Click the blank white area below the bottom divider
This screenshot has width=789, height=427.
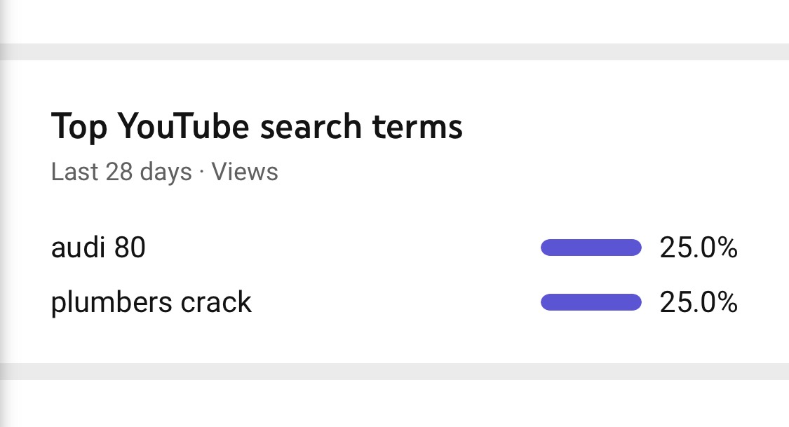(394, 403)
